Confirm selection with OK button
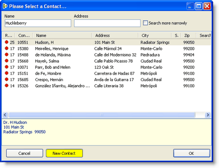 pyautogui.click(x=192, y=153)
